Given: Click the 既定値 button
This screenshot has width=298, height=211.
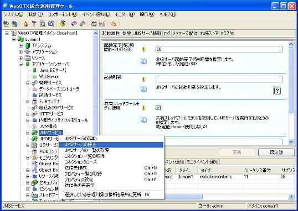Looking at the screenshot, I should (276, 152).
